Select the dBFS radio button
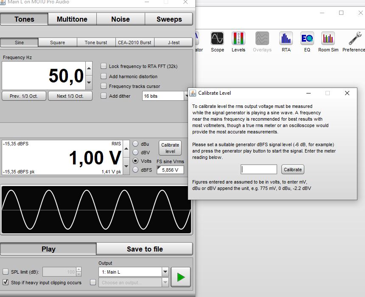365x297 pixels. coord(136,170)
